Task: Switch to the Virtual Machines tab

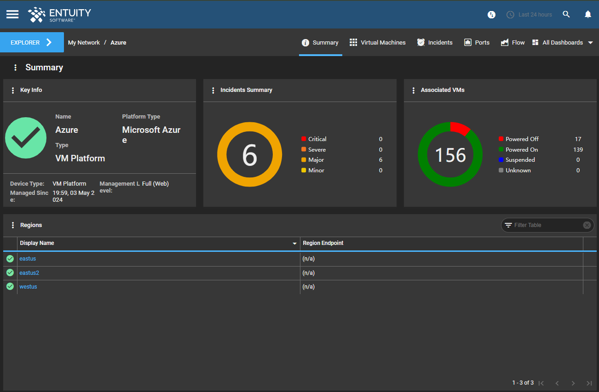Action: pyautogui.click(x=377, y=42)
